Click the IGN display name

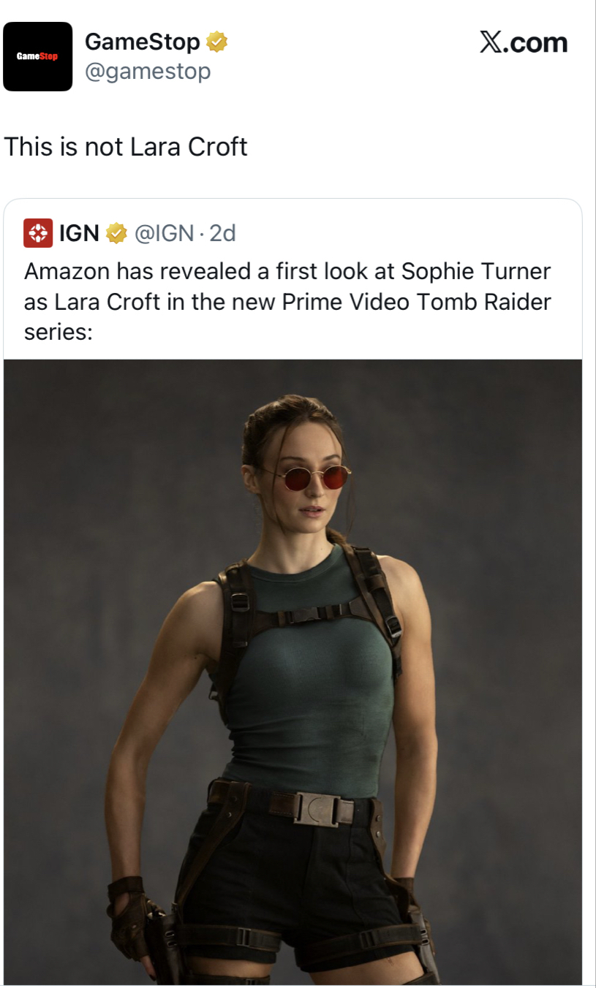[x=79, y=233]
